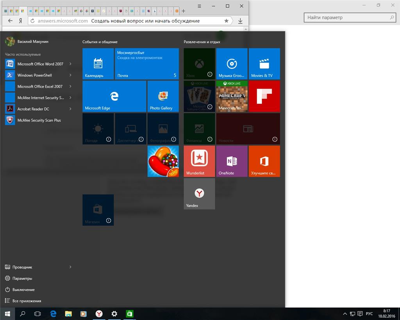This screenshot has height=320, width=400.
Task: Open File Explorer from the taskbar
Action: 68,314
